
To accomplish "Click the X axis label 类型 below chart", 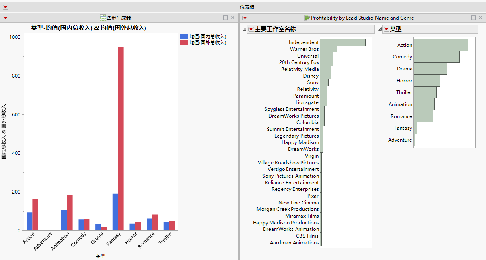I will [100, 256].
